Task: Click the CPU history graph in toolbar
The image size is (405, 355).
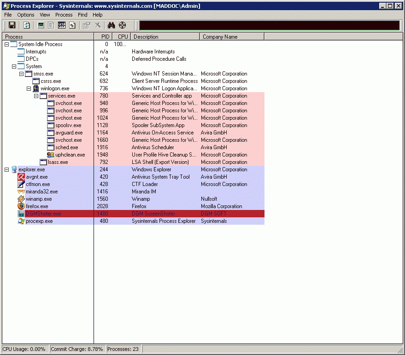Action: pos(270,25)
